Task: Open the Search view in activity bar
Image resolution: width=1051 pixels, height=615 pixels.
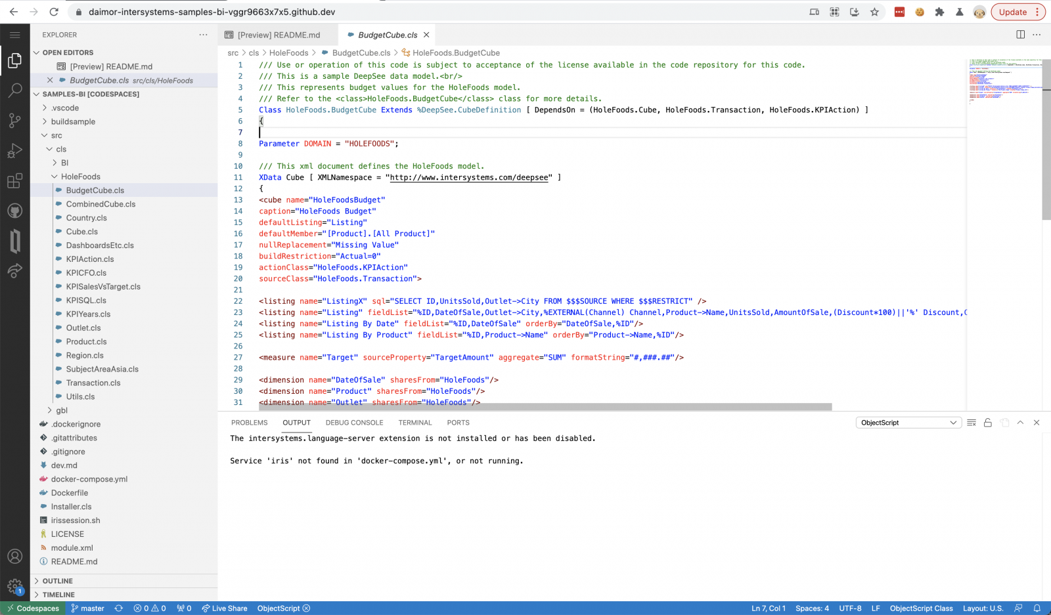Action: (14, 91)
